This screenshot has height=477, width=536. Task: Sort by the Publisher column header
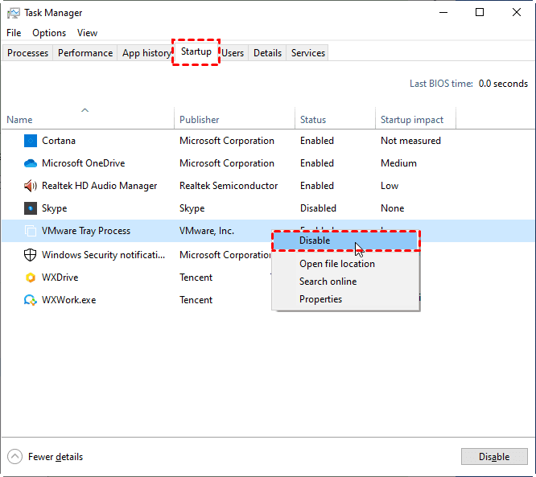(x=200, y=120)
